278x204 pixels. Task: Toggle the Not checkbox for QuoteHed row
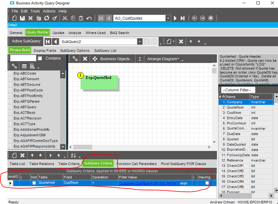(x=34, y=183)
